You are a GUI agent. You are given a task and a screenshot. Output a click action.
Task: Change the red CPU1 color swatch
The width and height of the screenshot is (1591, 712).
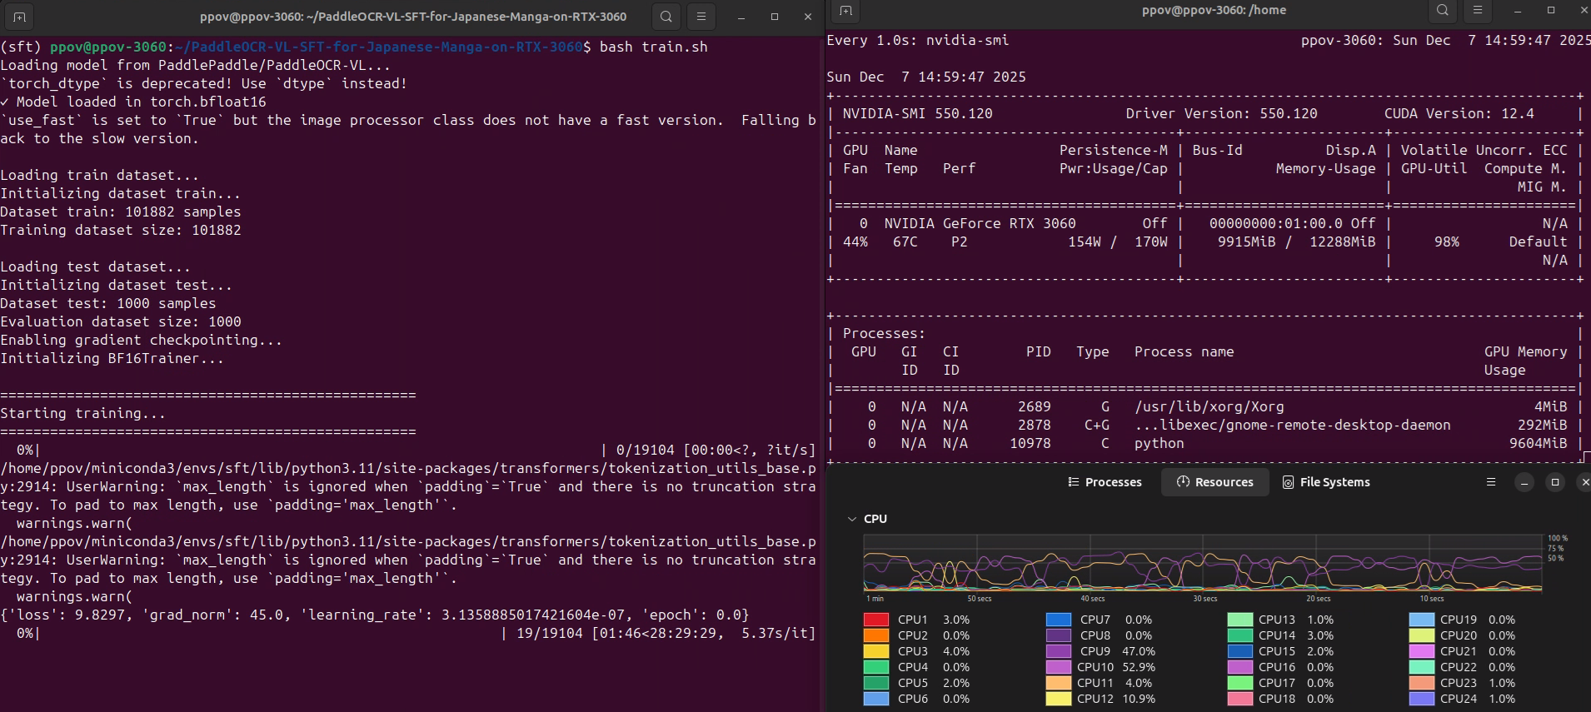tap(875, 620)
